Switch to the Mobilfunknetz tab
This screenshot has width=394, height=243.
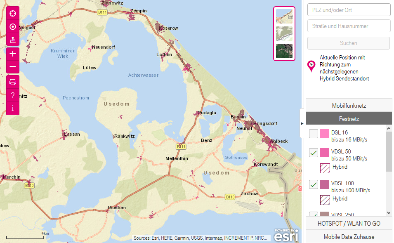[x=349, y=105]
